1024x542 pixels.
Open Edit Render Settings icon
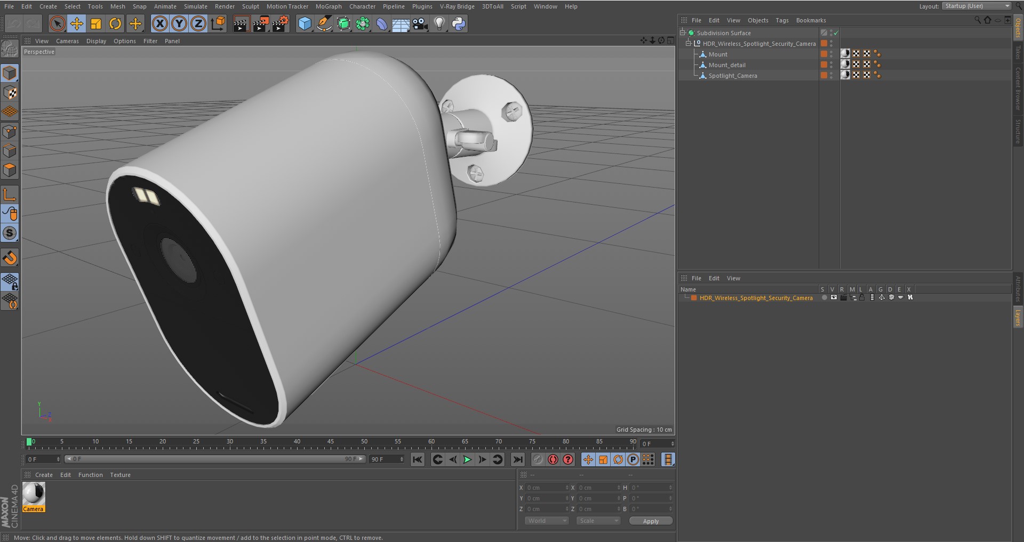(281, 23)
